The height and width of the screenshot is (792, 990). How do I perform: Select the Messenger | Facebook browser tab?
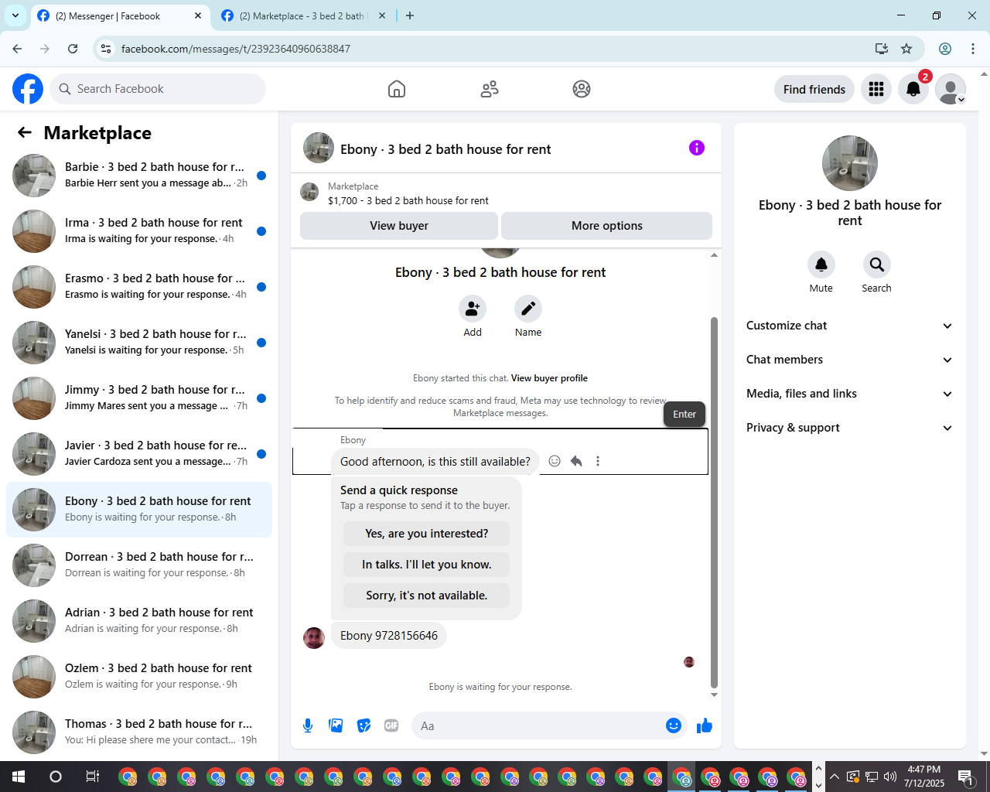[x=120, y=15]
